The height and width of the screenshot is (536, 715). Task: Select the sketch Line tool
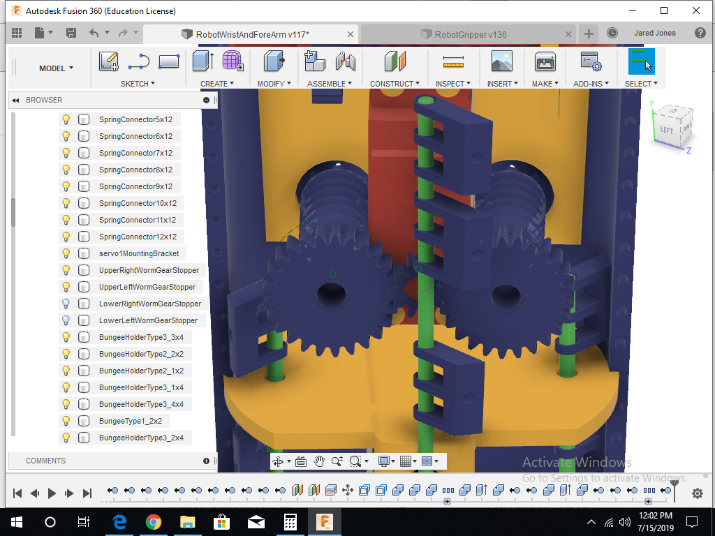tap(139, 61)
